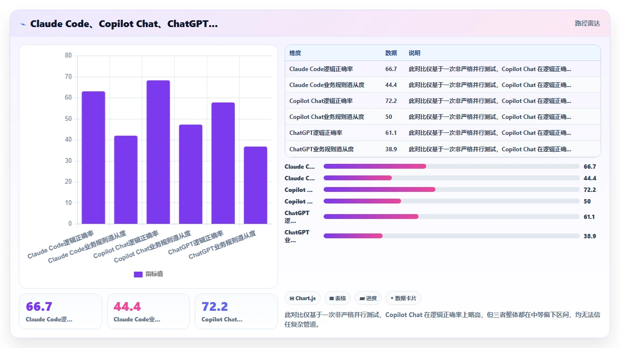Click the Claude Code逻辑正确率 chart bar

(93, 158)
